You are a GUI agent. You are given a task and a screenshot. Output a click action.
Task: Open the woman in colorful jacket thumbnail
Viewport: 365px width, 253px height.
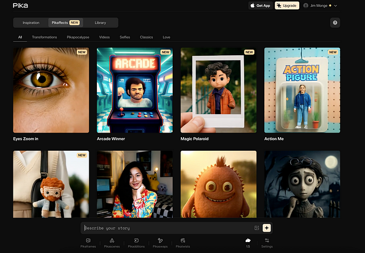click(x=135, y=184)
